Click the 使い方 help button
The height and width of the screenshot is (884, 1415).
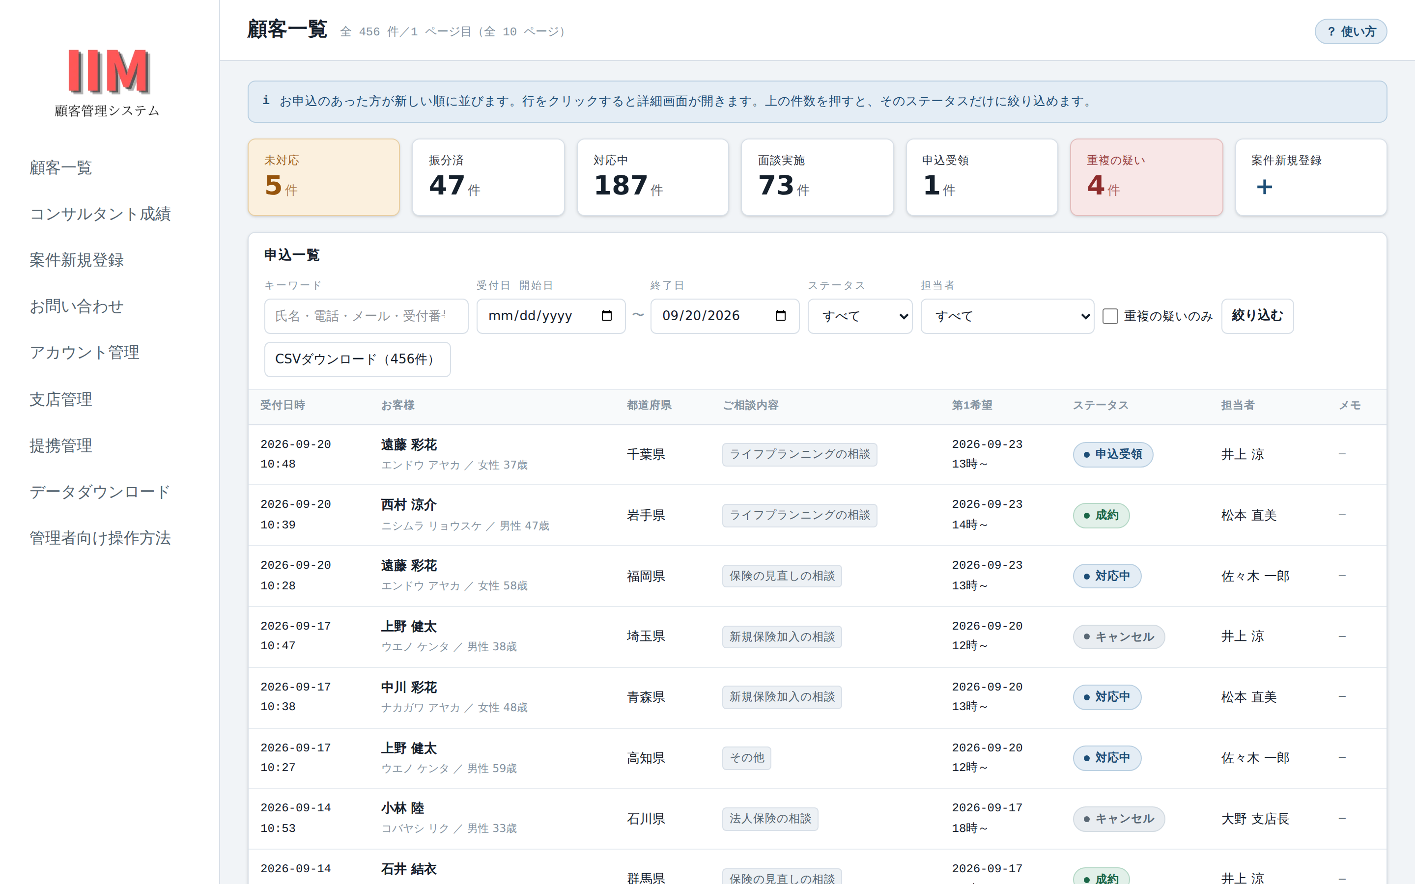pos(1350,31)
